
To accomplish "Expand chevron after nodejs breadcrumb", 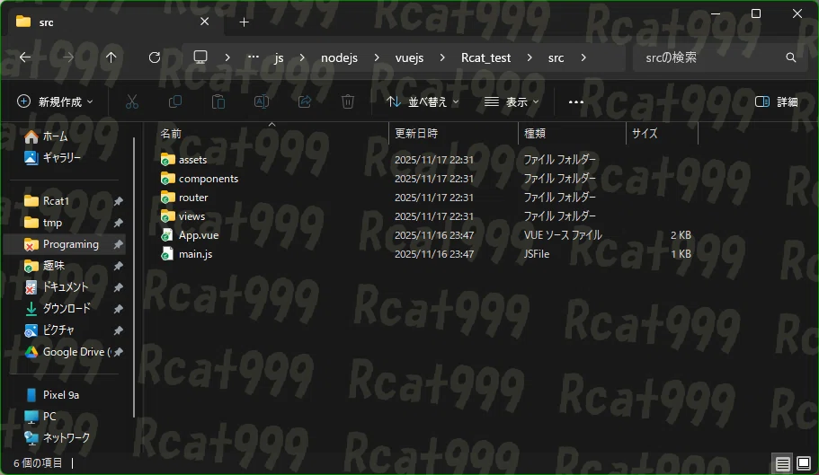I will pyautogui.click(x=377, y=57).
